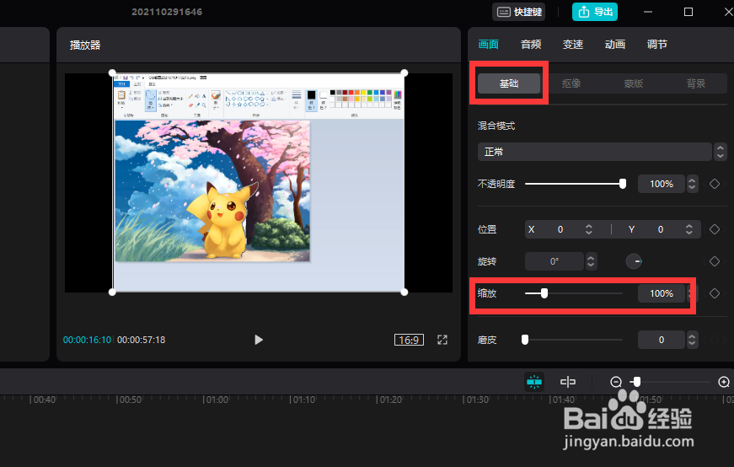Click the position X stepper arrows
Image resolution: width=734 pixels, height=467 pixels.
tap(589, 229)
